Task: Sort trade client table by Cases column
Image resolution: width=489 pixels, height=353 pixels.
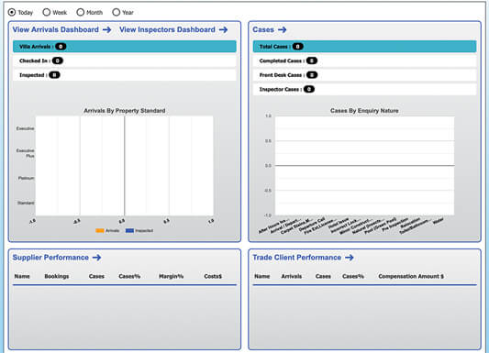Action: (x=323, y=276)
